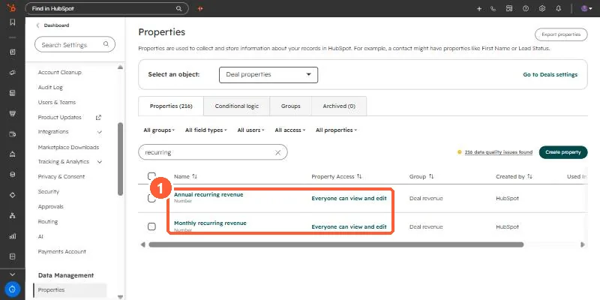Click the yellow data quality warning dot
This screenshot has width=600, height=300.
pos(460,152)
